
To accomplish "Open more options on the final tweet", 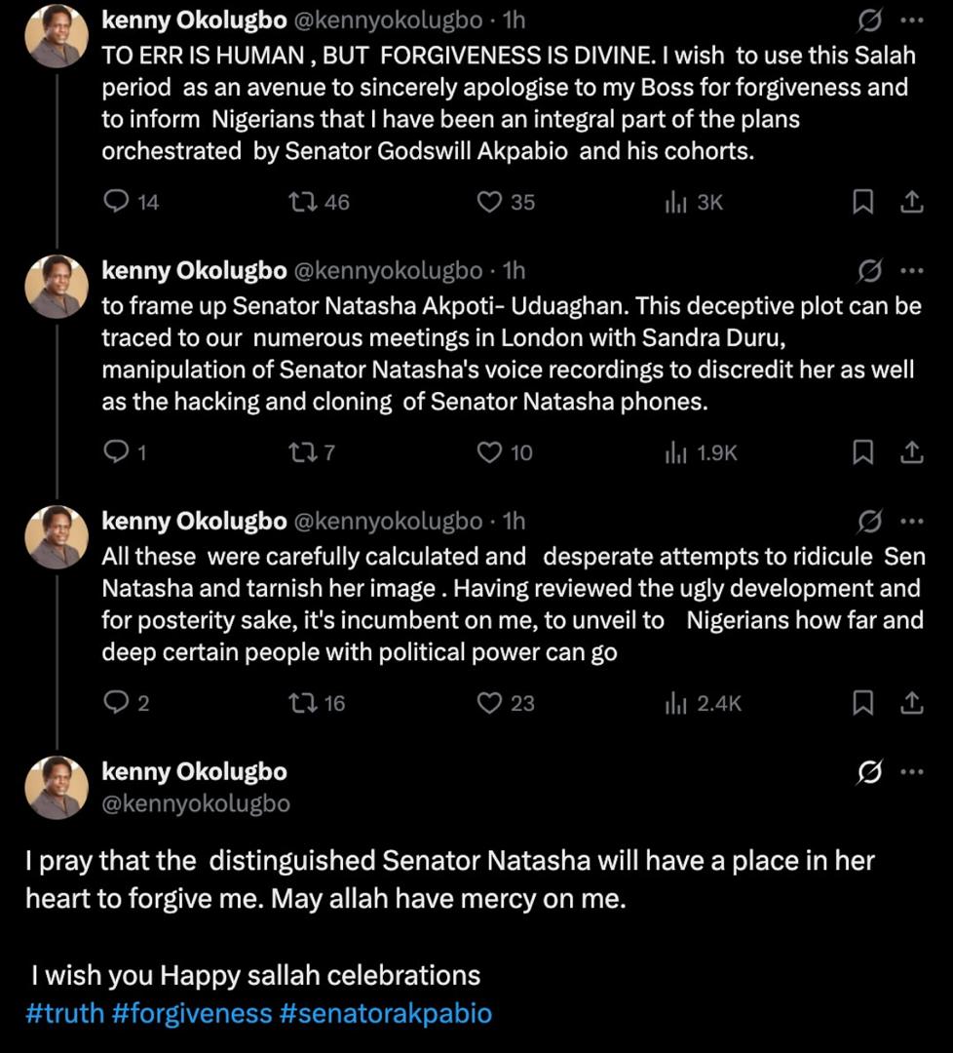I will 911,772.
